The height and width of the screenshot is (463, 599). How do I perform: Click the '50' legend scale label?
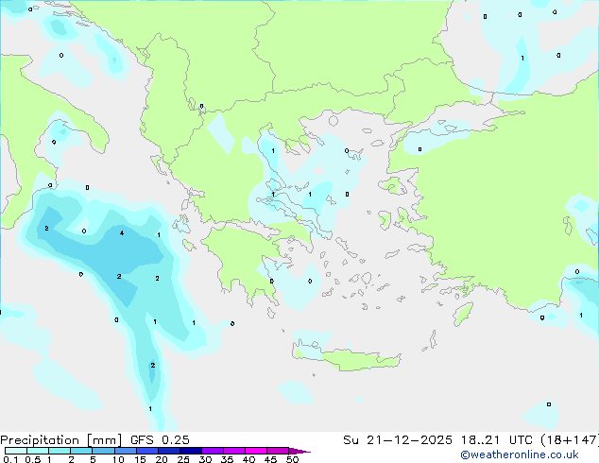click(292, 459)
